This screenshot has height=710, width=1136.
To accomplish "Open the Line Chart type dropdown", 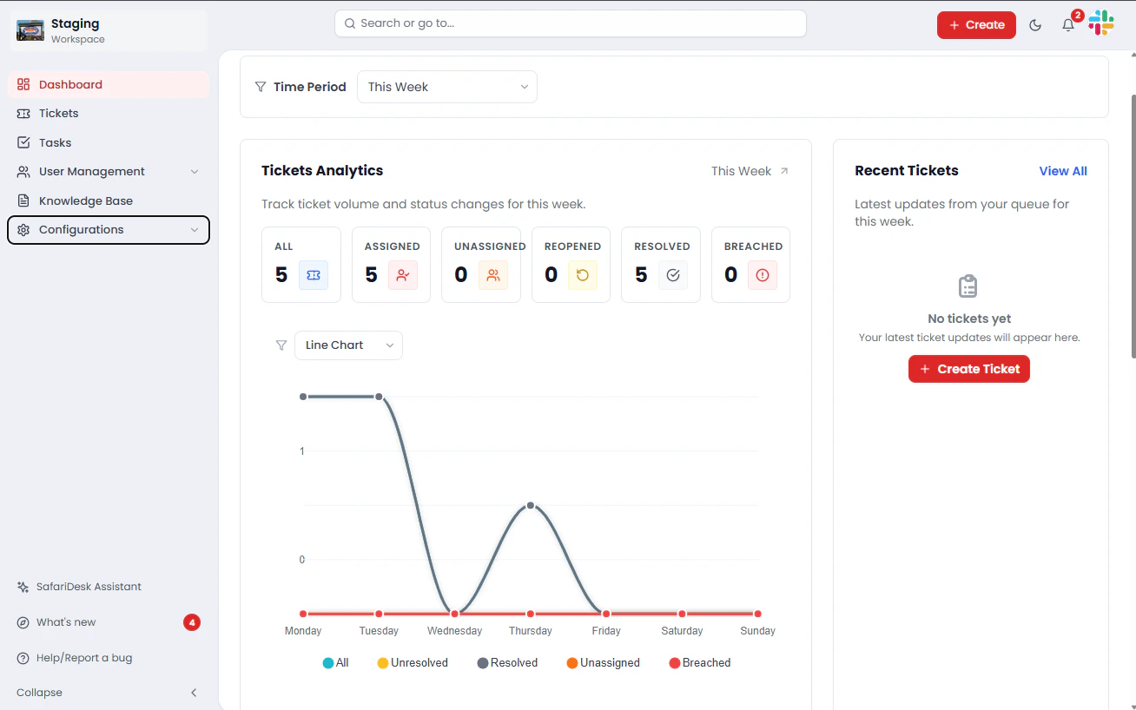I will [x=348, y=345].
